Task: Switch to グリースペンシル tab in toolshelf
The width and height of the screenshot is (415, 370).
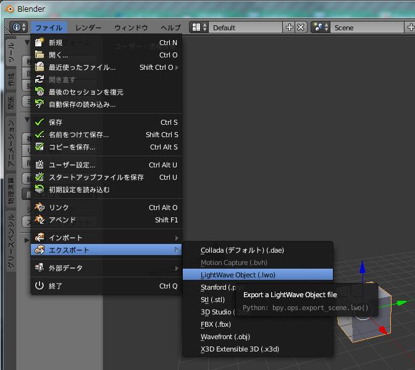Action: pyautogui.click(x=11, y=241)
